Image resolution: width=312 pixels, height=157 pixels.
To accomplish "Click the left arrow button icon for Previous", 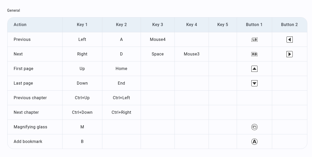I will 289,39.
